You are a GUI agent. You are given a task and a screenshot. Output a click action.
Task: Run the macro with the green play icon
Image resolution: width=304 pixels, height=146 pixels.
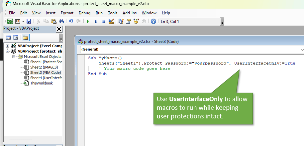[x=88, y=21]
